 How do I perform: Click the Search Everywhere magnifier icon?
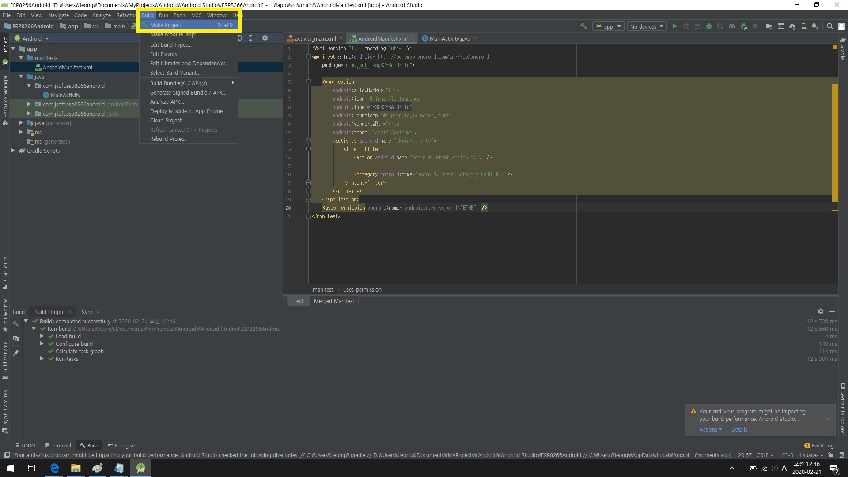pos(830,26)
